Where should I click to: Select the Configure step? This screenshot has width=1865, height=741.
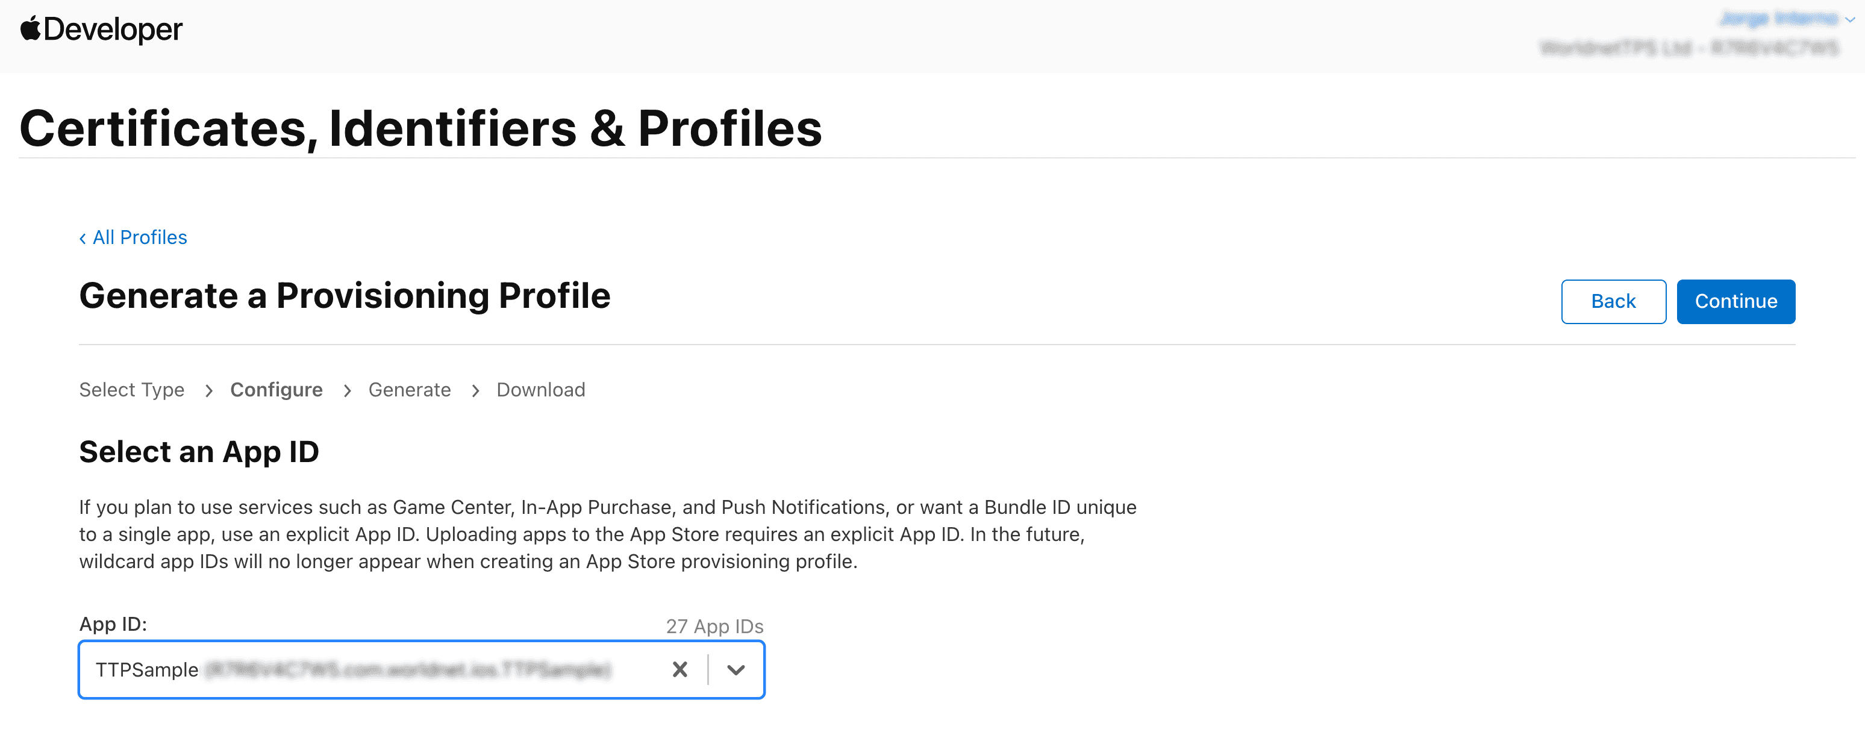276,390
